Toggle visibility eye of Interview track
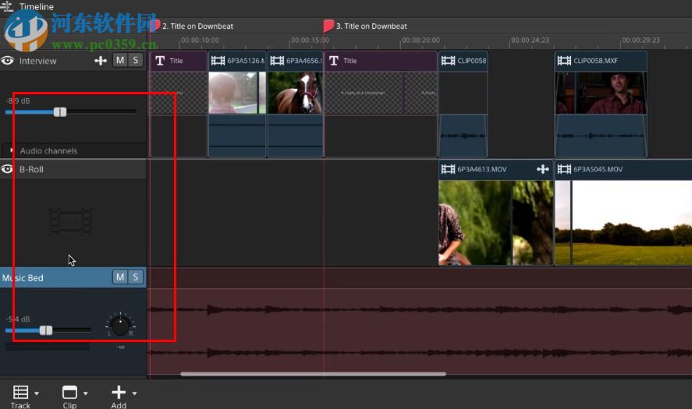 (7, 61)
